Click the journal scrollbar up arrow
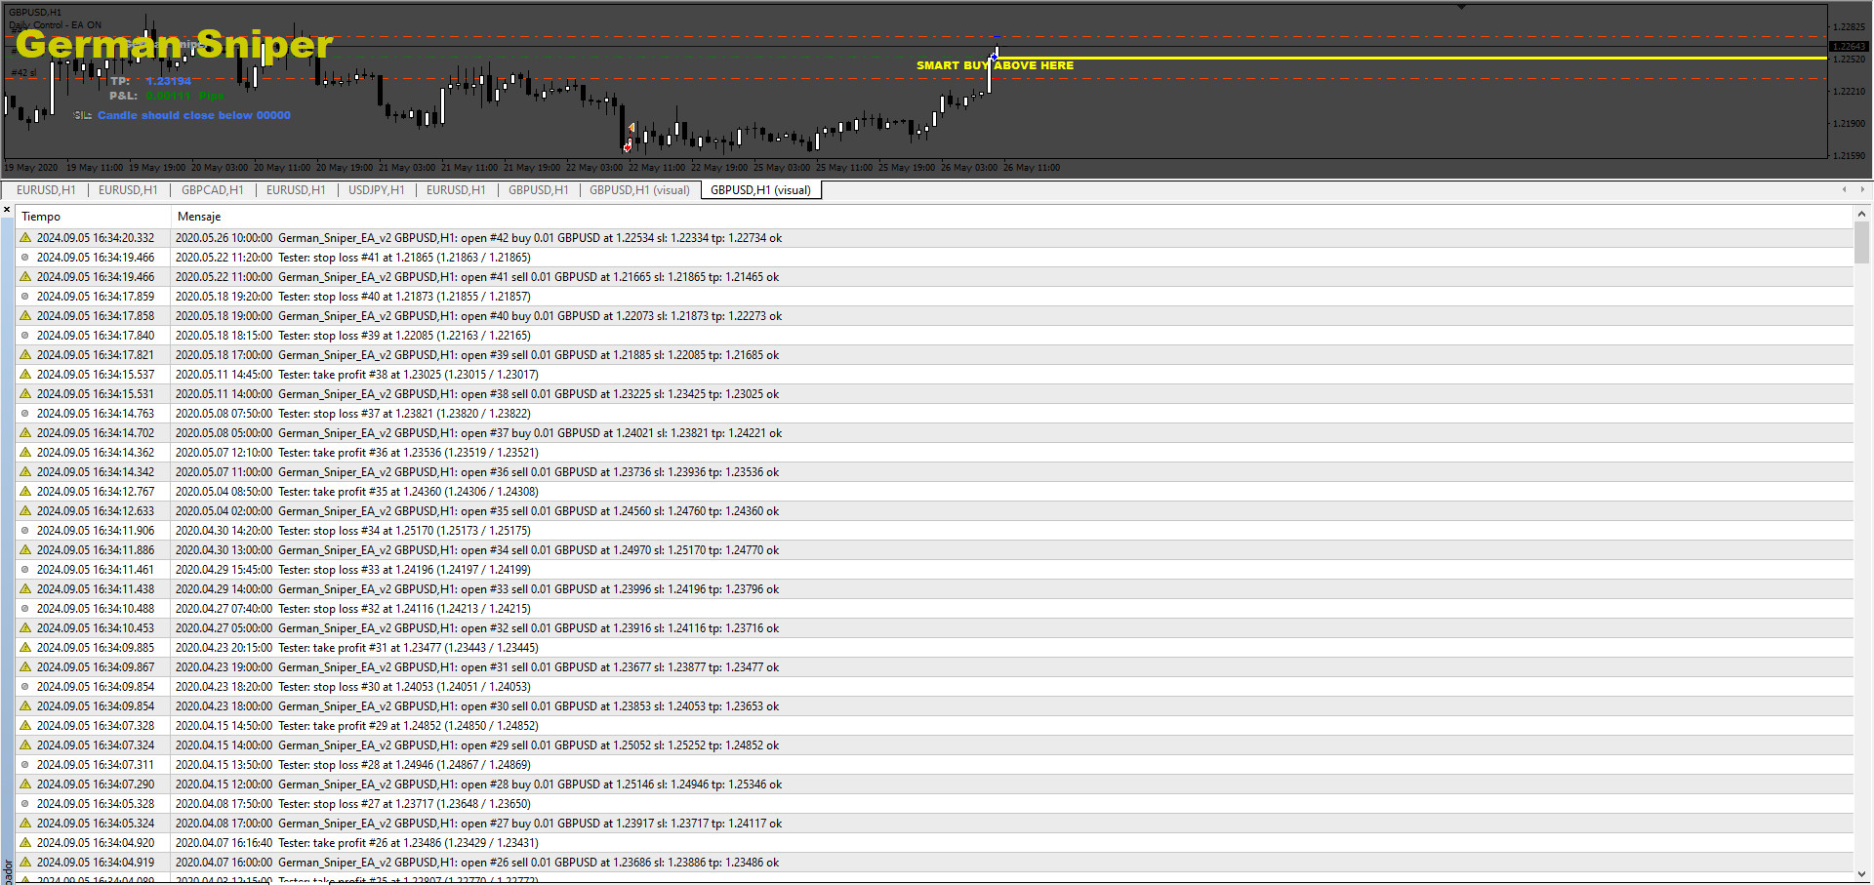The image size is (1874, 885). (x=1861, y=214)
